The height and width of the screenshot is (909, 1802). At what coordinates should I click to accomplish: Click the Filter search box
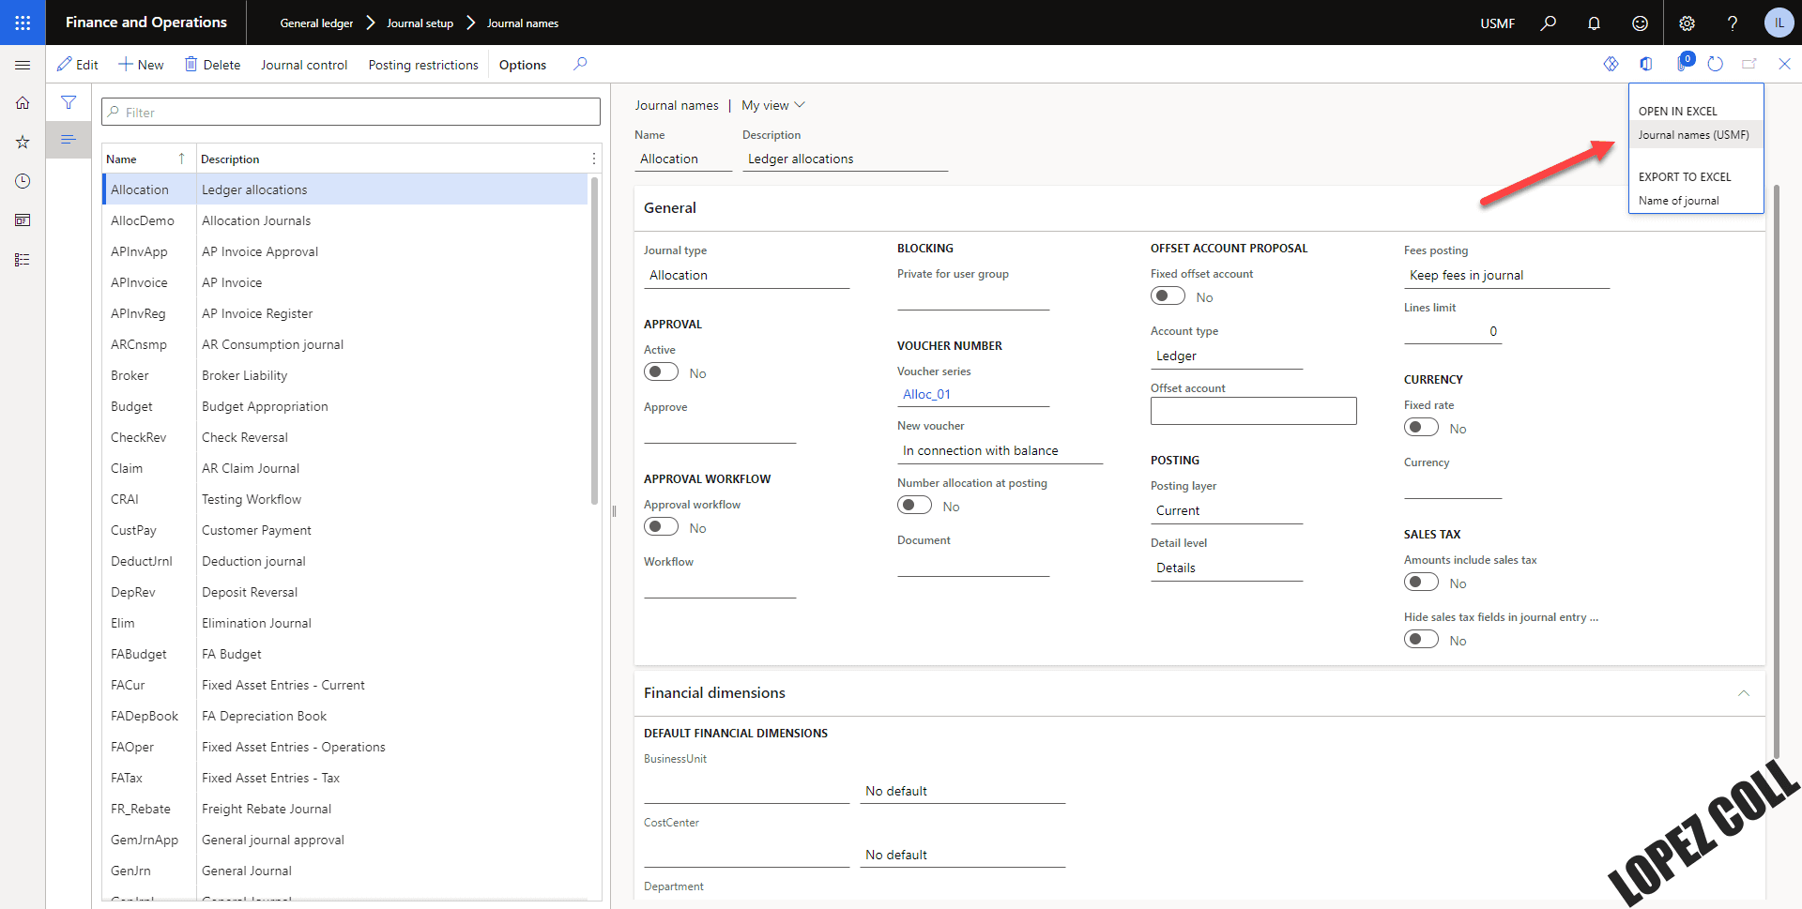click(351, 113)
